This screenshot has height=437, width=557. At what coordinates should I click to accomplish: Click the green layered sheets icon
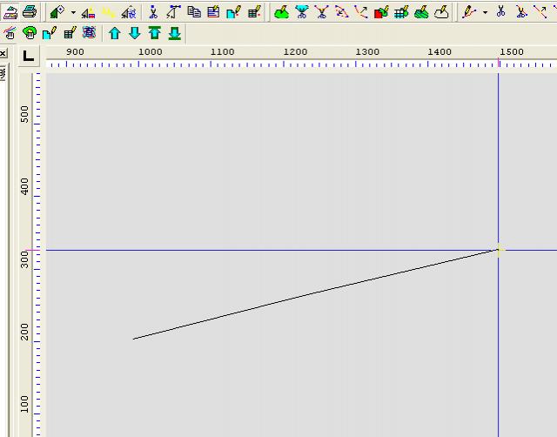[421, 11]
